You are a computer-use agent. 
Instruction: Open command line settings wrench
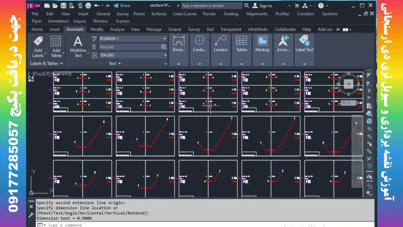pyautogui.click(x=31, y=215)
